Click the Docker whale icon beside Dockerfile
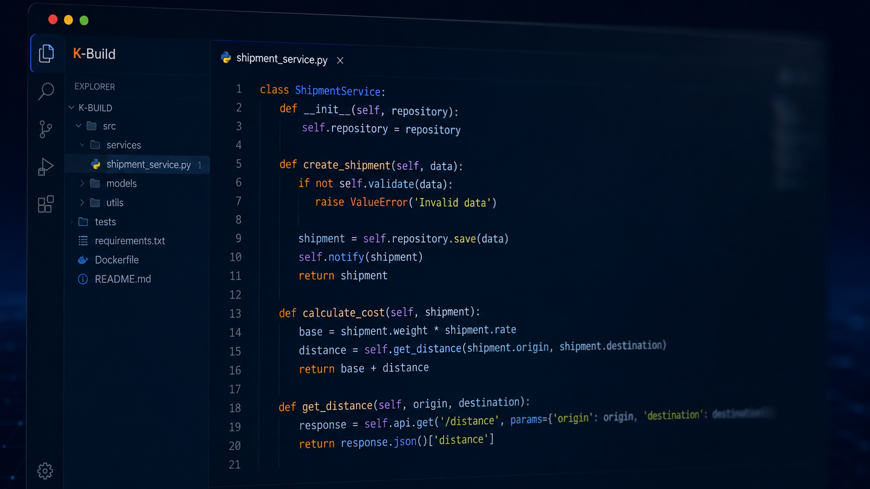 (83, 259)
